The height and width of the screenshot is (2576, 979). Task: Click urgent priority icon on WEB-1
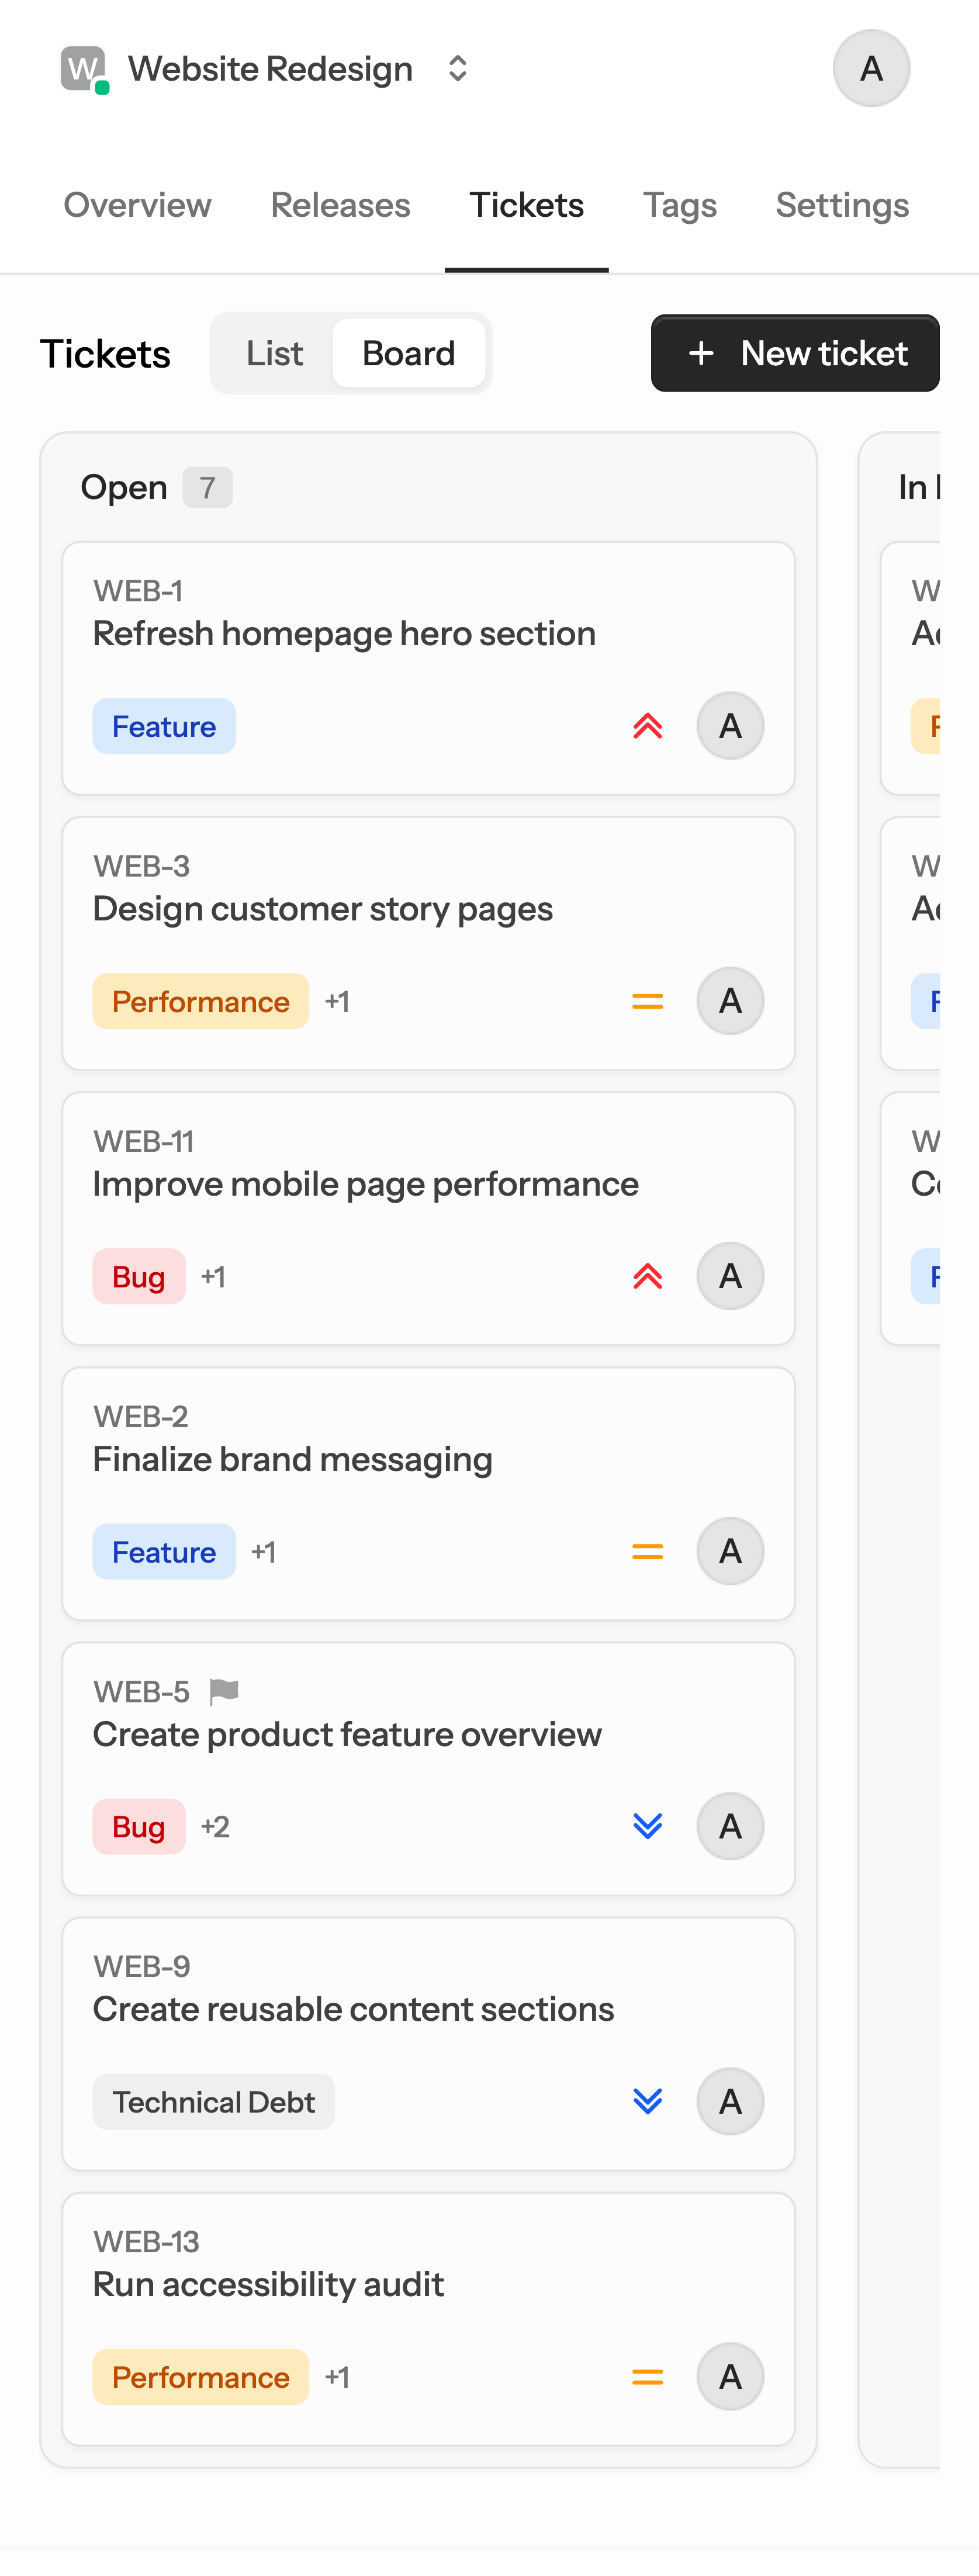[648, 726]
